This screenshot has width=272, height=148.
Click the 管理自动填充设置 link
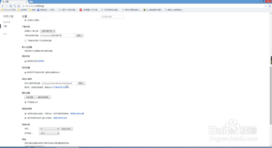pyautogui.click(x=77, y=114)
